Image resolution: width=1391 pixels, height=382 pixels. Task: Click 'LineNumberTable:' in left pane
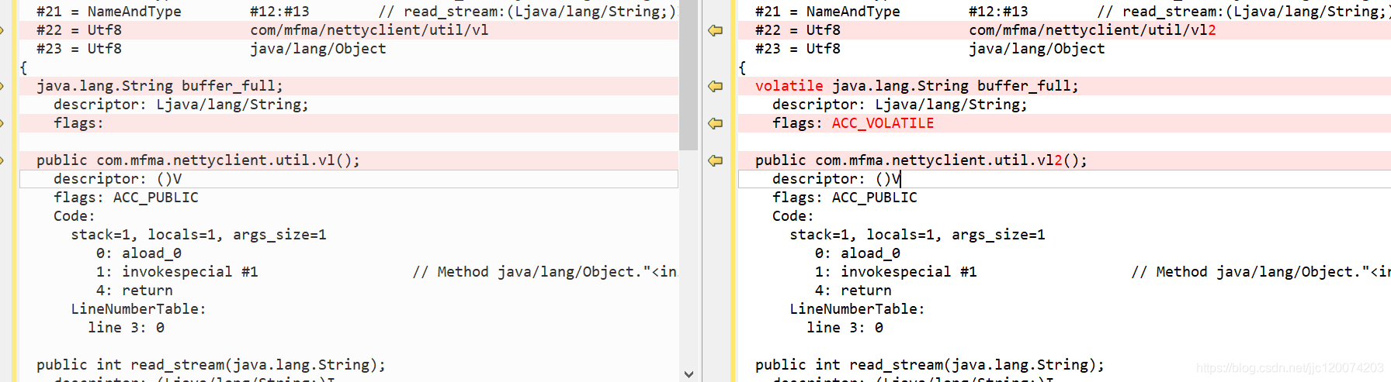[139, 309]
